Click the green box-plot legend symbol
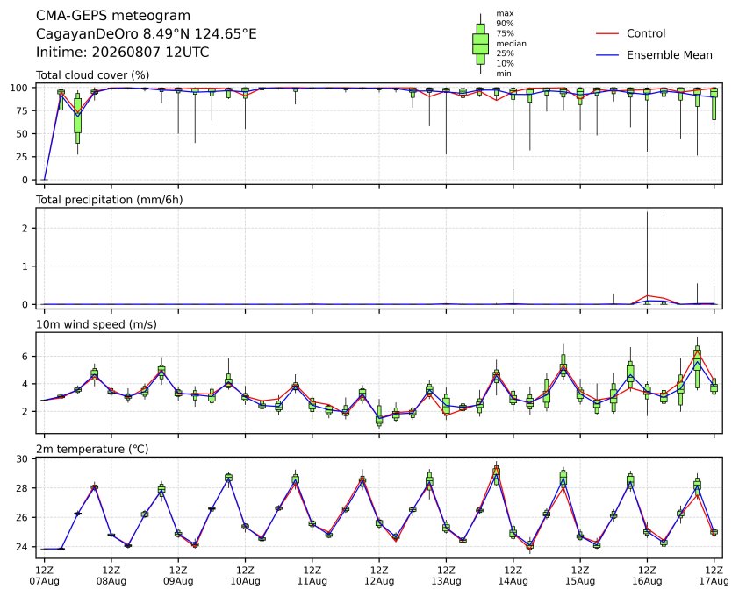 tap(480, 44)
